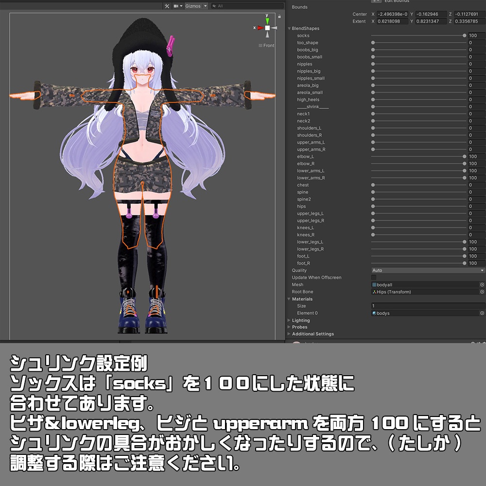Click the foot_R blendshape slider handle

[464, 263]
